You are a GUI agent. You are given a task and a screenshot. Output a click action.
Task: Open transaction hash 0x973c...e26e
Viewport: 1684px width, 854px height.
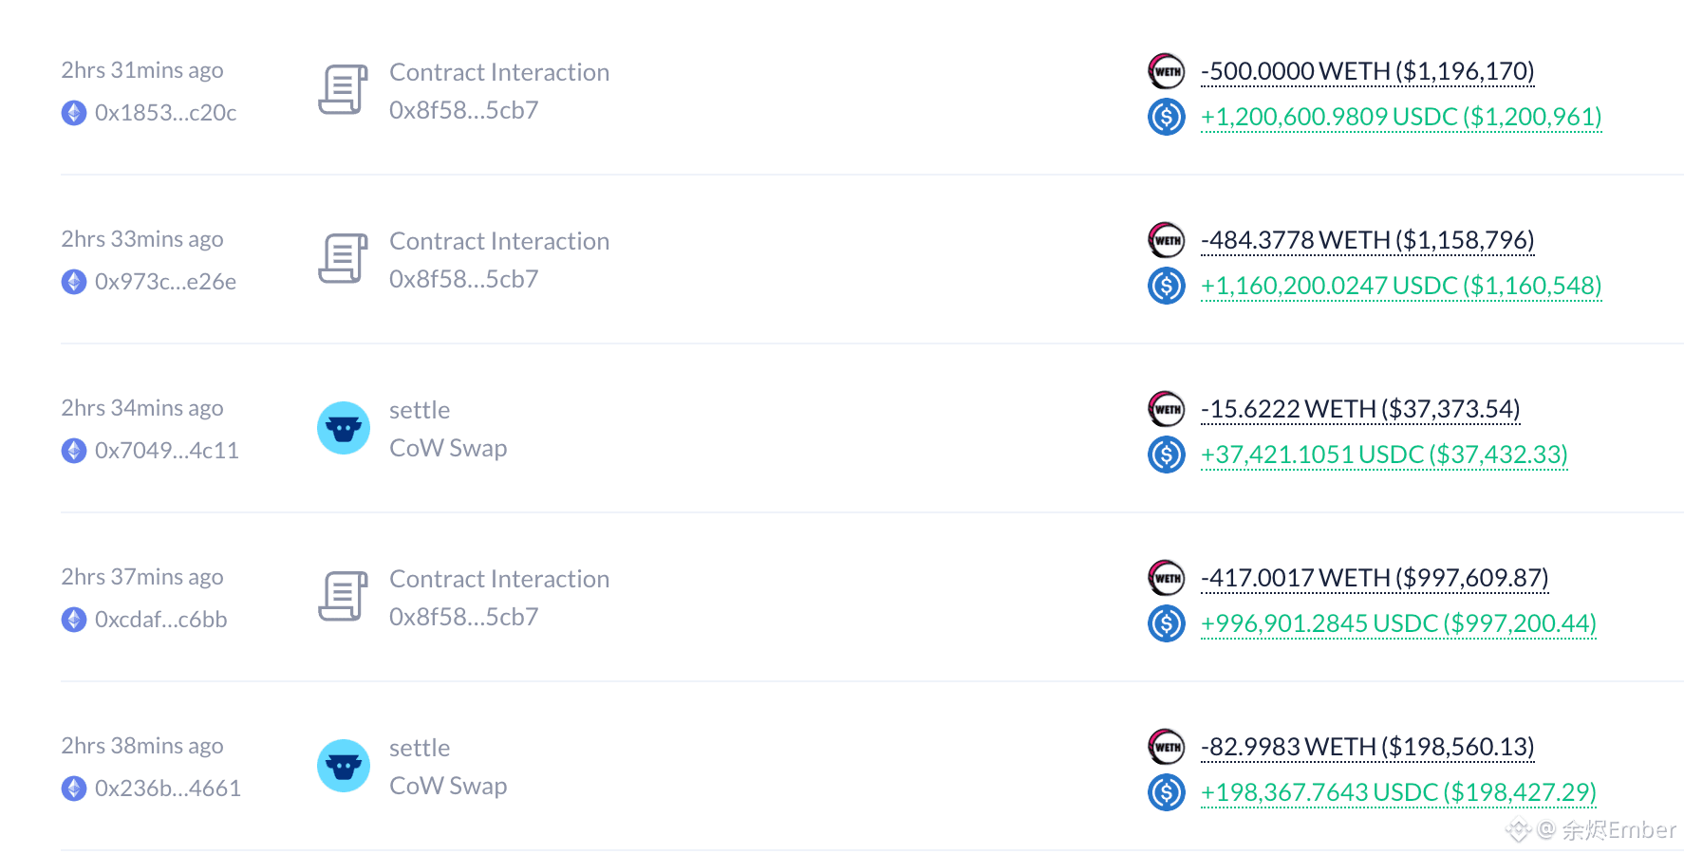[x=165, y=282]
